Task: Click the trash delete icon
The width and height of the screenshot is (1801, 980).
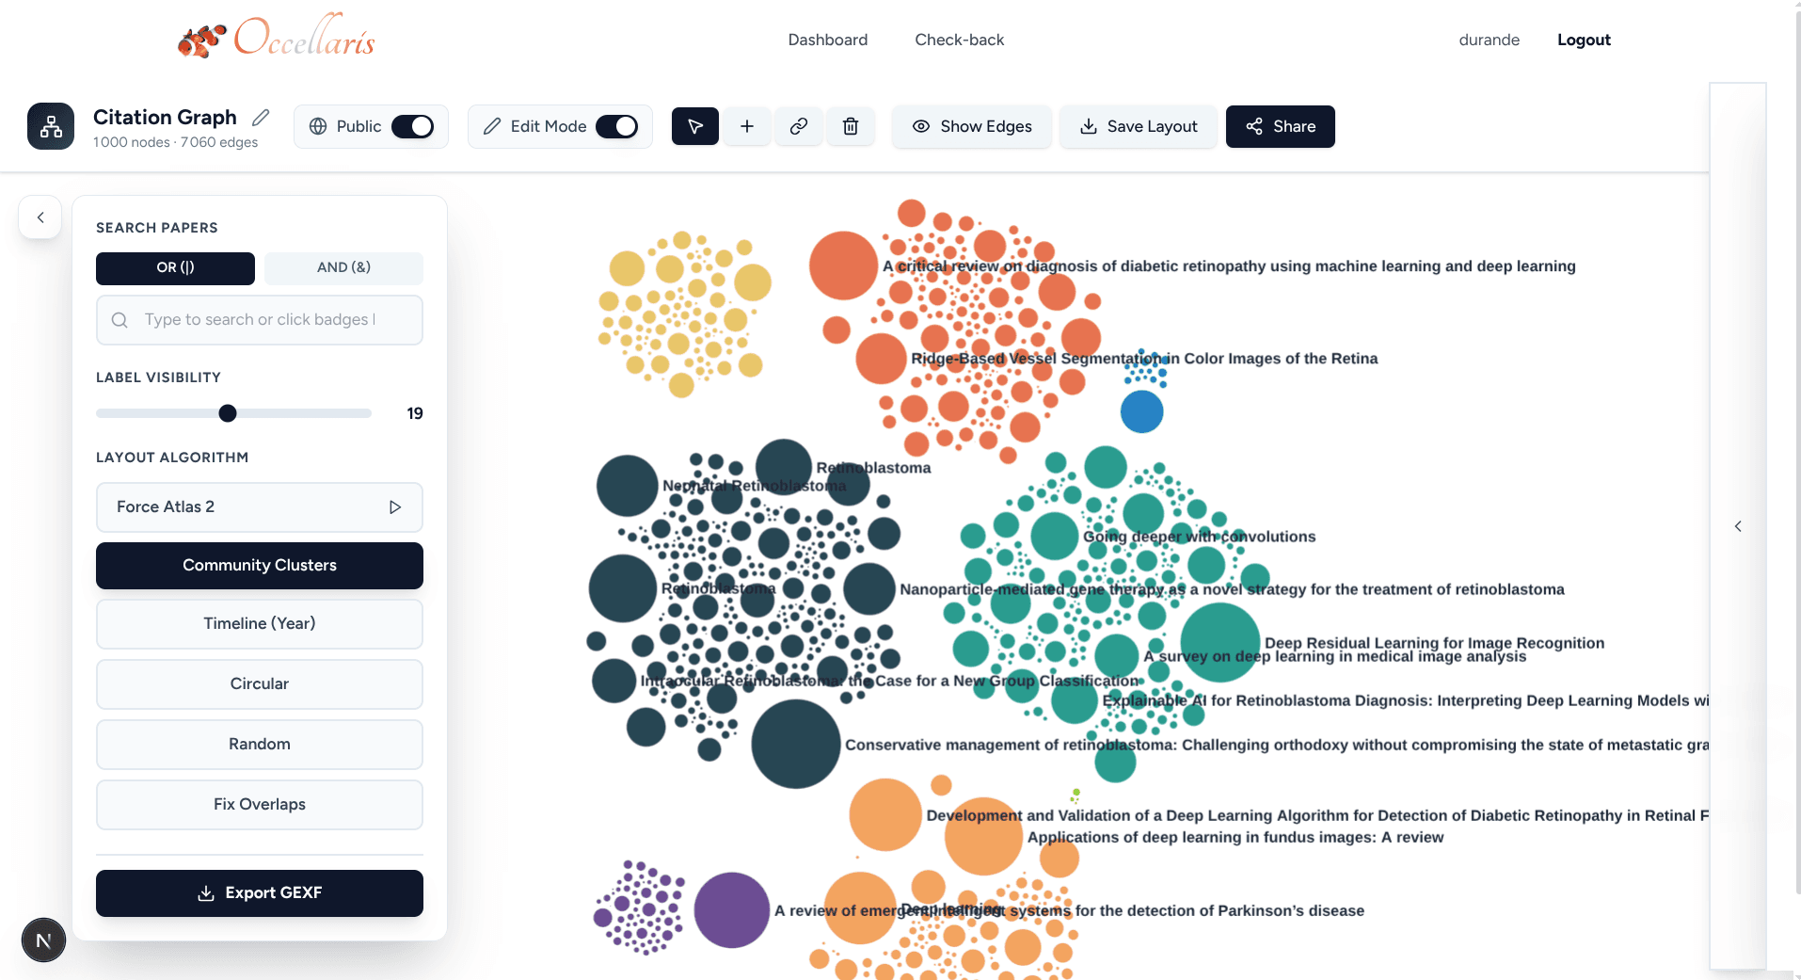Action: [851, 126]
